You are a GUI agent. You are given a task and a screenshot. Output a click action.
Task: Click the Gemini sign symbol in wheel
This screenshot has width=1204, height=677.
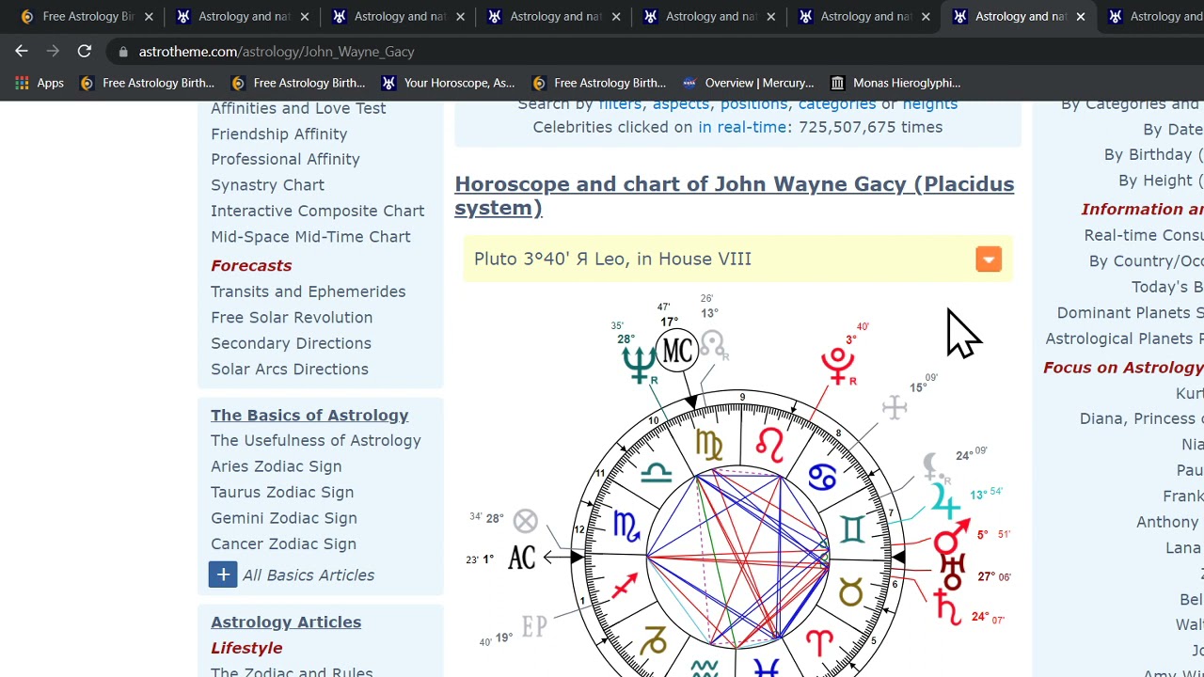(x=852, y=529)
